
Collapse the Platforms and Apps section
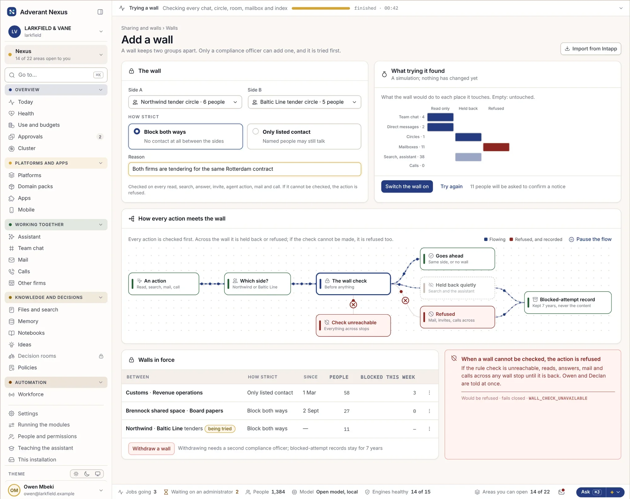click(x=56, y=163)
